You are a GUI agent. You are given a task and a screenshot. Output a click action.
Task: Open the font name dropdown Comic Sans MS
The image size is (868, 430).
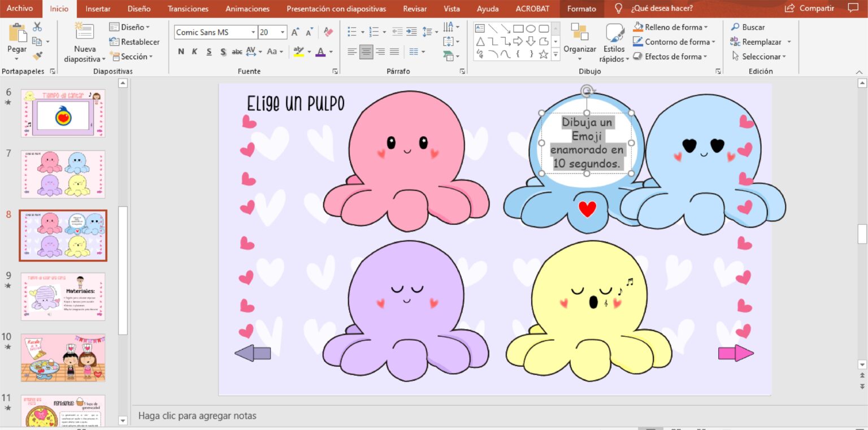pyautogui.click(x=252, y=32)
